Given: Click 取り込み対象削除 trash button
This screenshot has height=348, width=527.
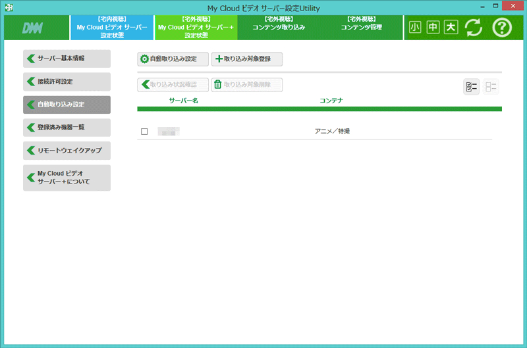Looking at the screenshot, I should 246,85.
